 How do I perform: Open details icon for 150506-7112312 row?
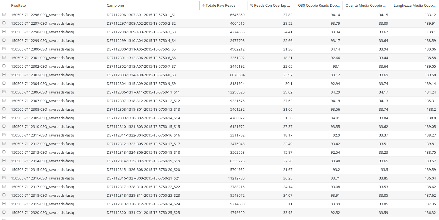(4, 143)
